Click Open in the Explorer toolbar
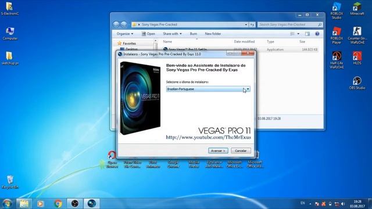The height and width of the screenshot is (209, 372). [148, 34]
